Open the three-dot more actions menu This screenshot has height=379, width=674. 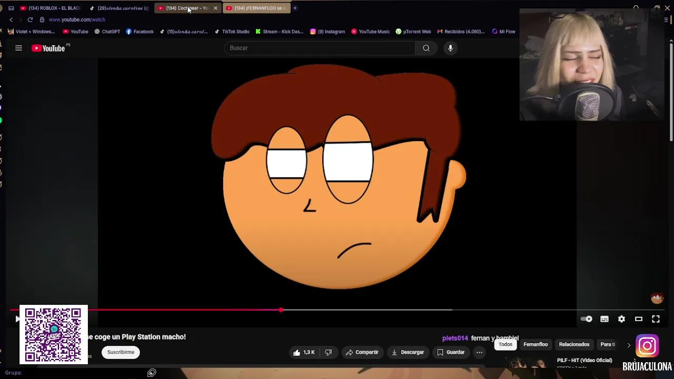479,352
